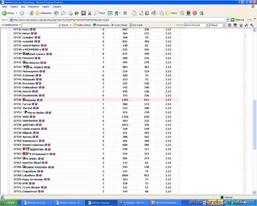Open the Fun Cards toolbar button

tap(136, 25)
